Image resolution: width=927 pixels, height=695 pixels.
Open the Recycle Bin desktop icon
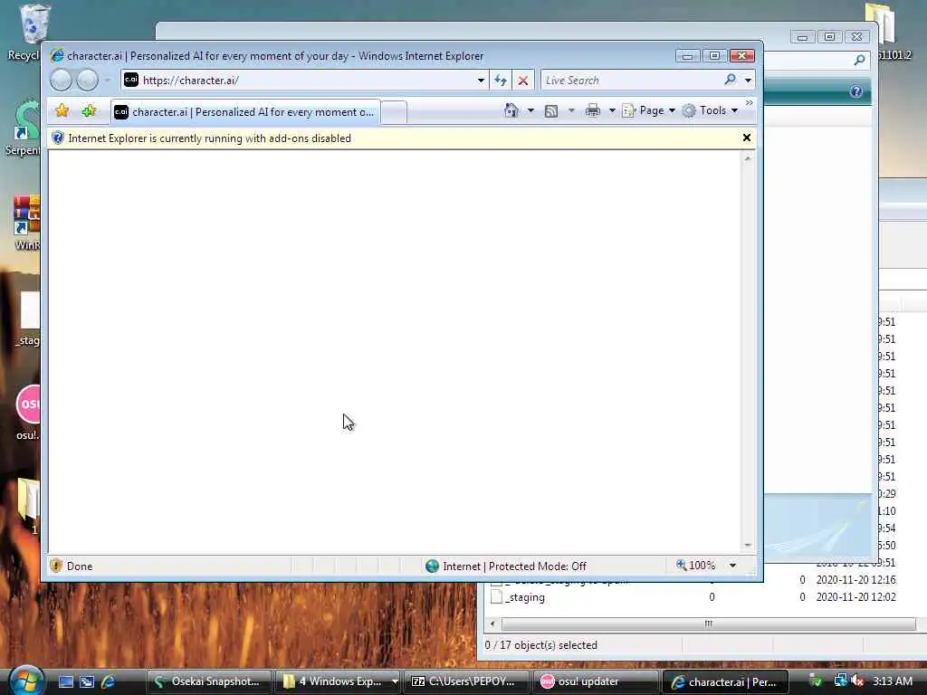pyautogui.click(x=30, y=32)
